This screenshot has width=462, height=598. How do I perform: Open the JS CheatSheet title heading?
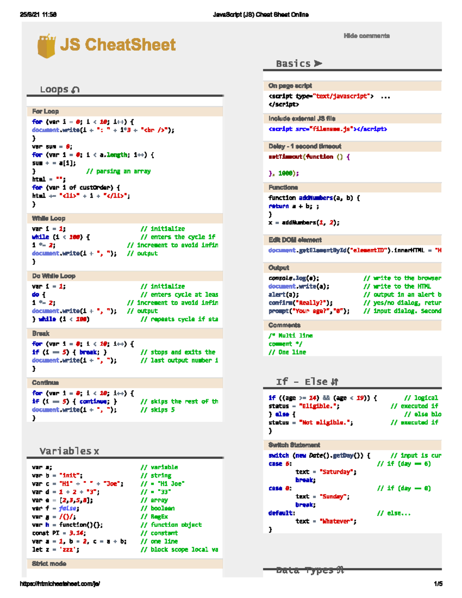[x=118, y=45]
